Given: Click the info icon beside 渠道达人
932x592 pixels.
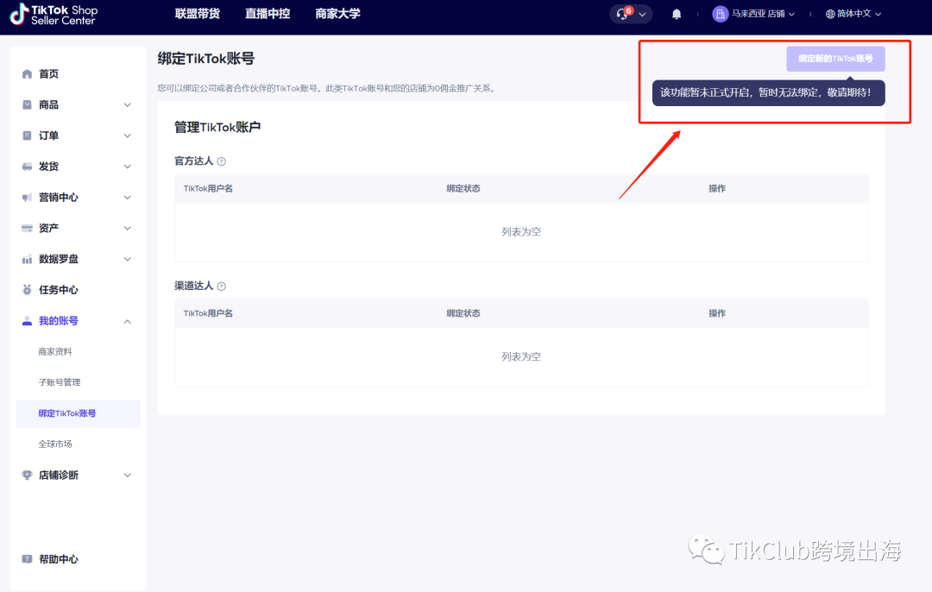Looking at the screenshot, I should (222, 286).
